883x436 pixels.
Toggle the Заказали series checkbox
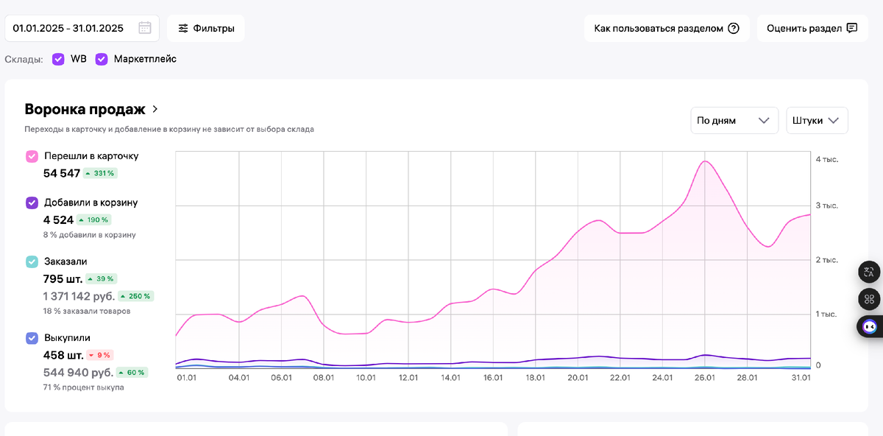coord(32,261)
